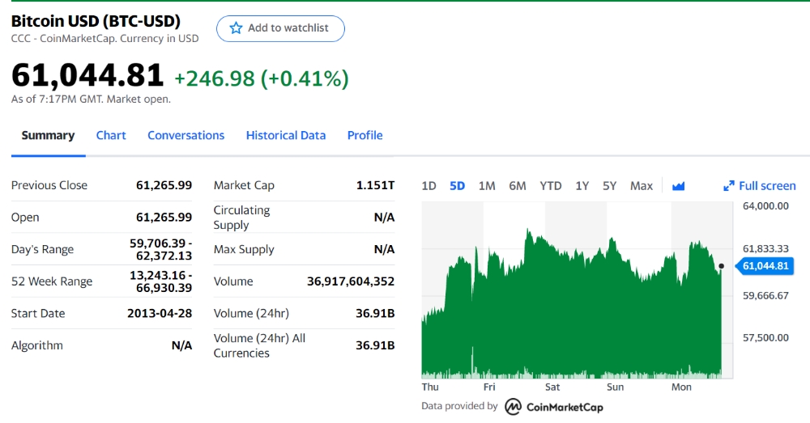Click the Day's Range value 59,706.39 - 62,372.13
Screen dimensions: 810x423
pyautogui.click(x=160, y=249)
